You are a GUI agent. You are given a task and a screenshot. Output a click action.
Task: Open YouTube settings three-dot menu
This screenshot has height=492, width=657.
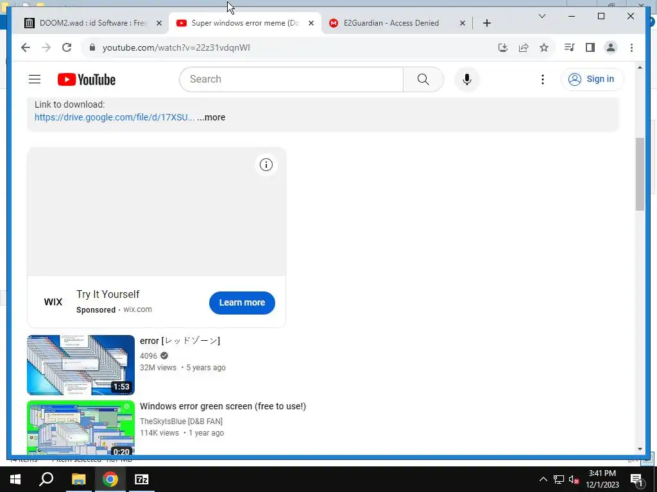(x=543, y=79)
